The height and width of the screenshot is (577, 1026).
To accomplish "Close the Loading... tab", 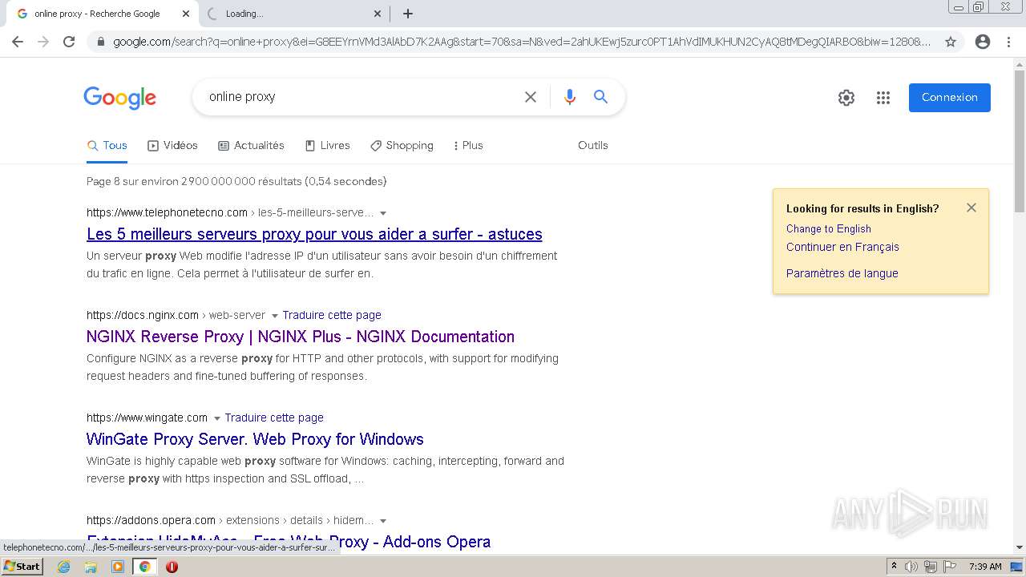I will click(378, 14).
